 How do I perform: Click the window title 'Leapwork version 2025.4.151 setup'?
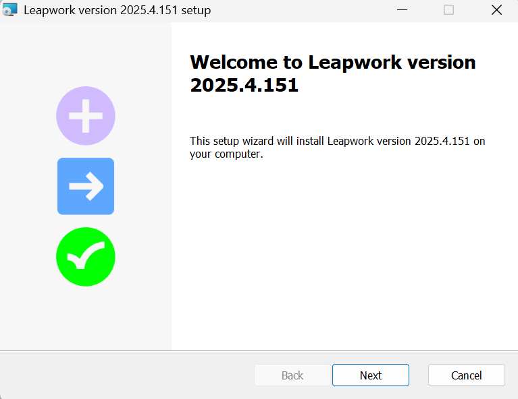click(117, 10)
